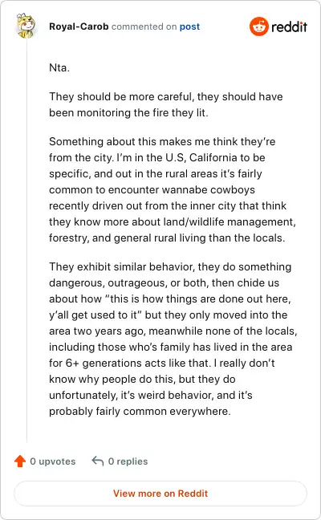Click the line mentioning "6+ generations"
The image size is (321, 520).
tap(162, 364)
